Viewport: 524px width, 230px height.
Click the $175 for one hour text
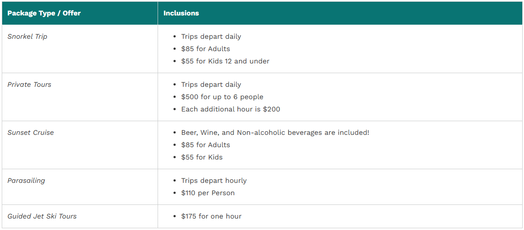tap(211, 216)
